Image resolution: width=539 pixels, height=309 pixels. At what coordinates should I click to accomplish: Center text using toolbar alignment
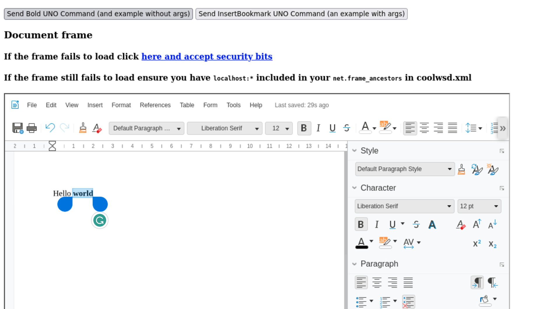pyautogui.click(x=424, y=128)
